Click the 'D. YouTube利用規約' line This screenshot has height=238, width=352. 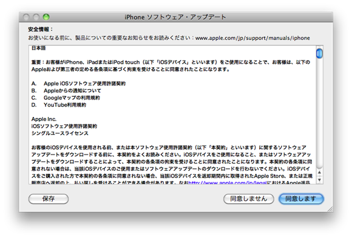(x=59, y=105)
